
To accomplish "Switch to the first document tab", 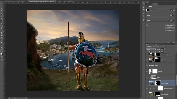I will coord(15,1).
